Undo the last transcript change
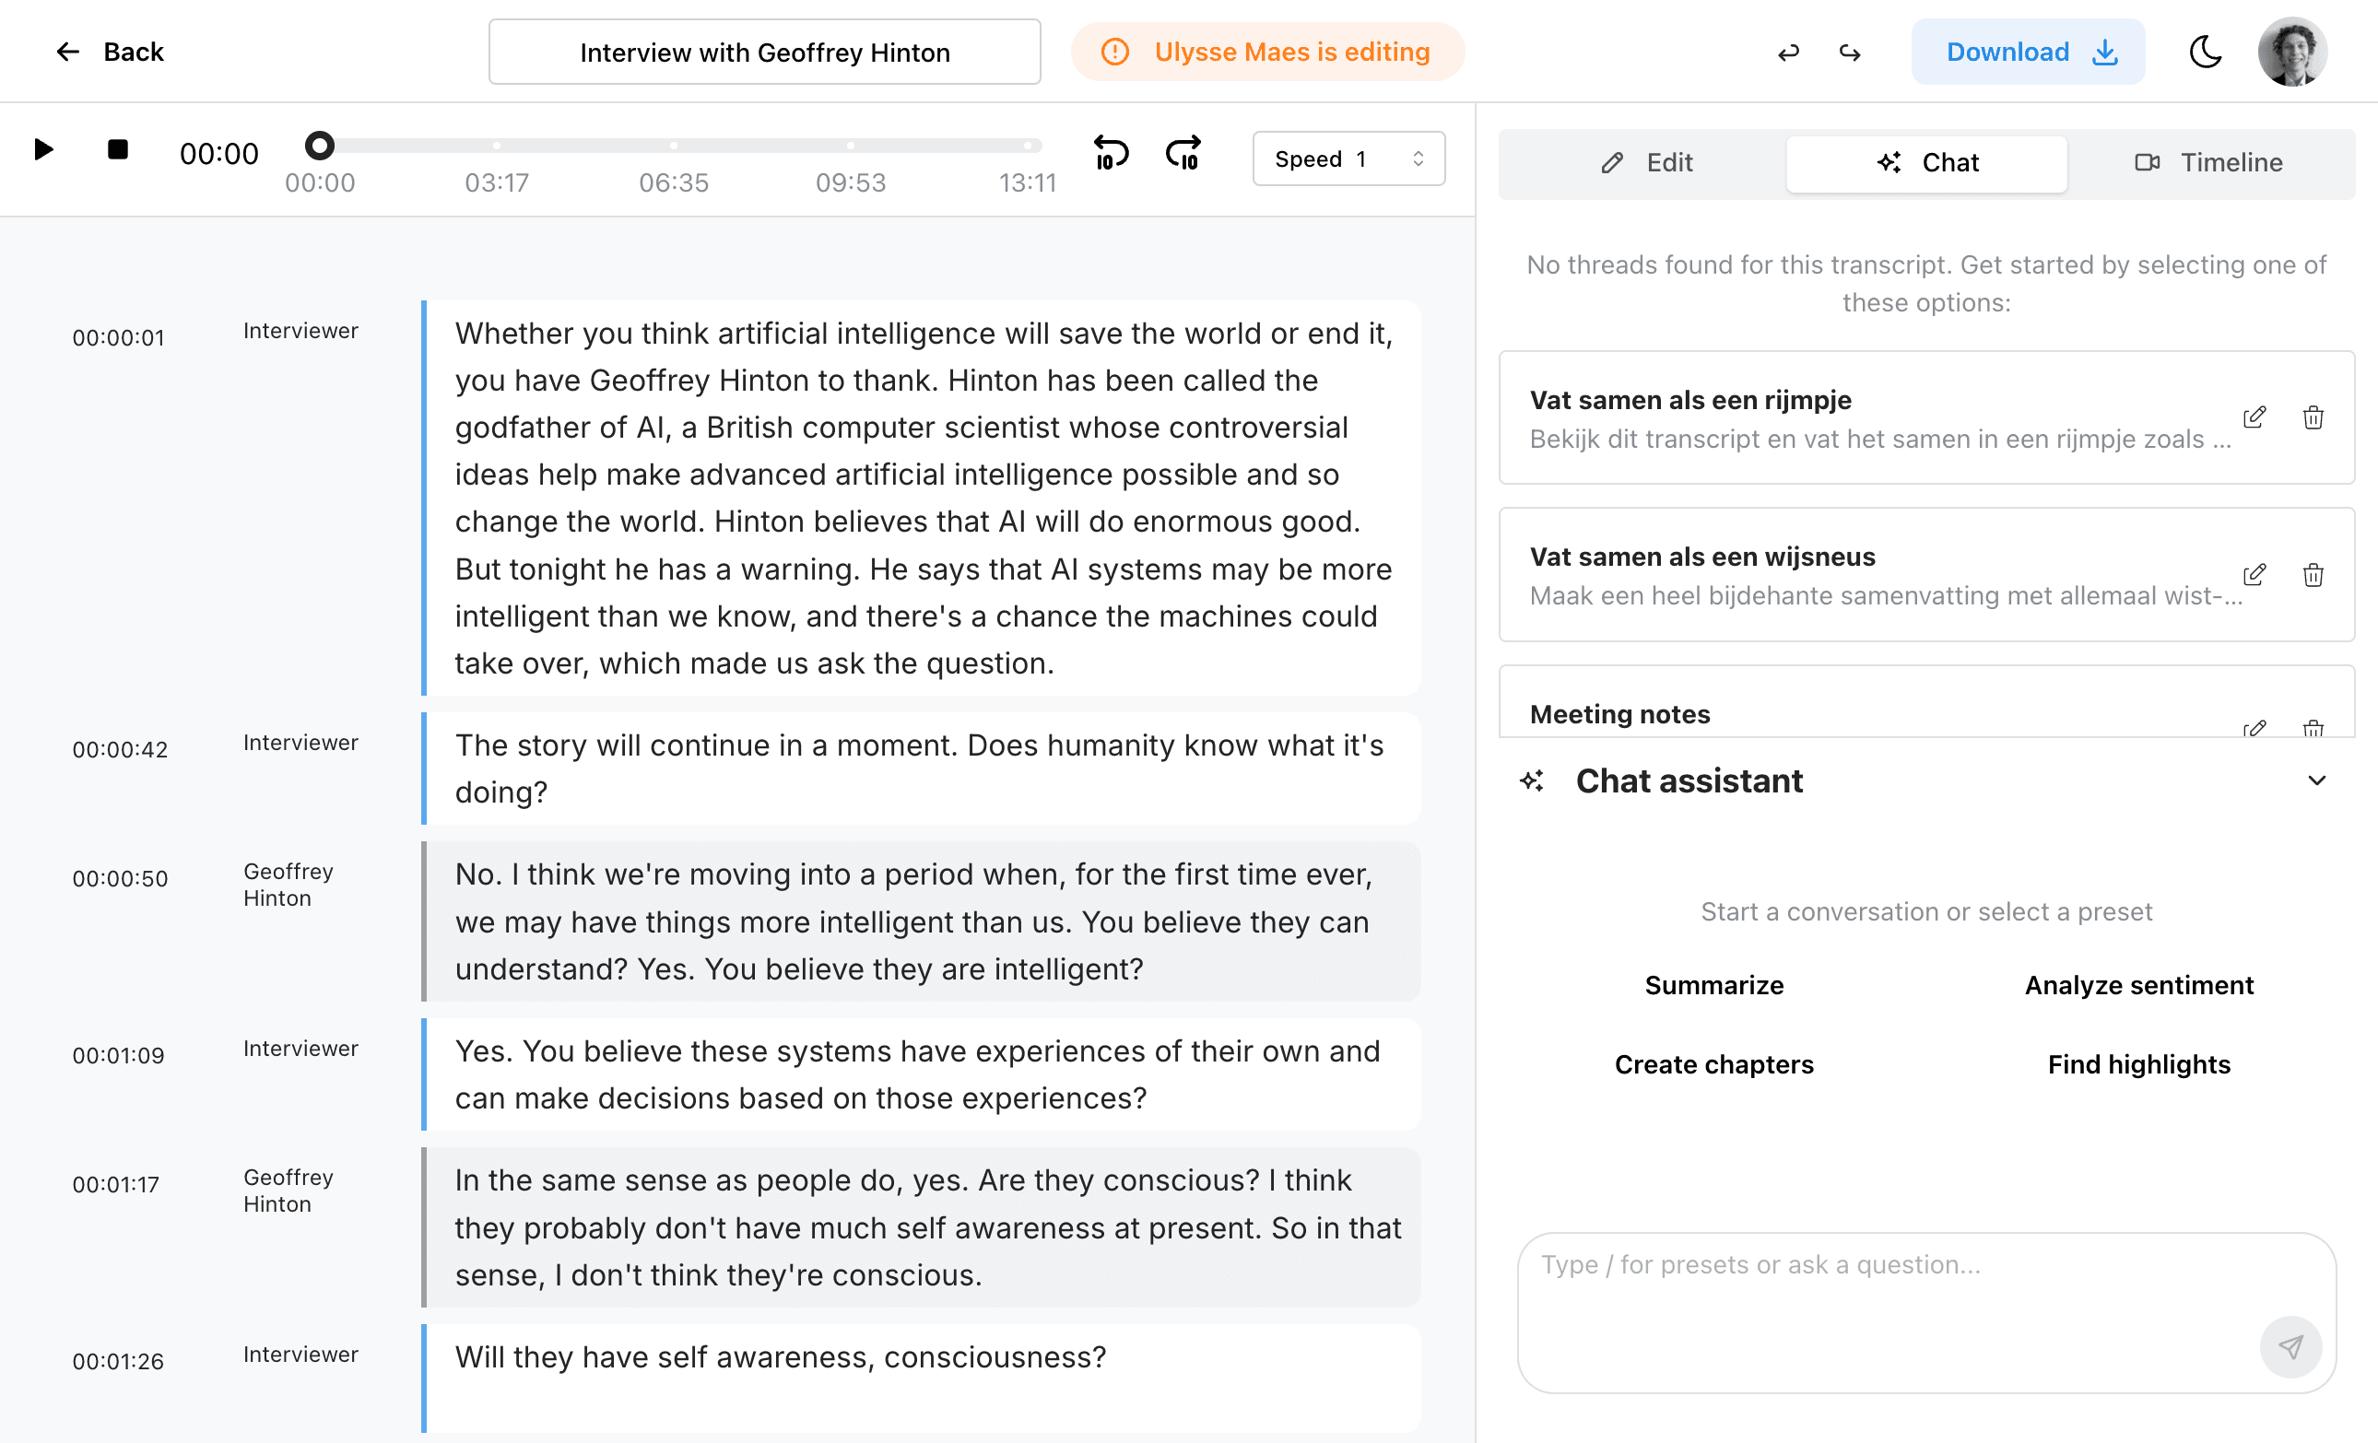 coord(1789,53)
